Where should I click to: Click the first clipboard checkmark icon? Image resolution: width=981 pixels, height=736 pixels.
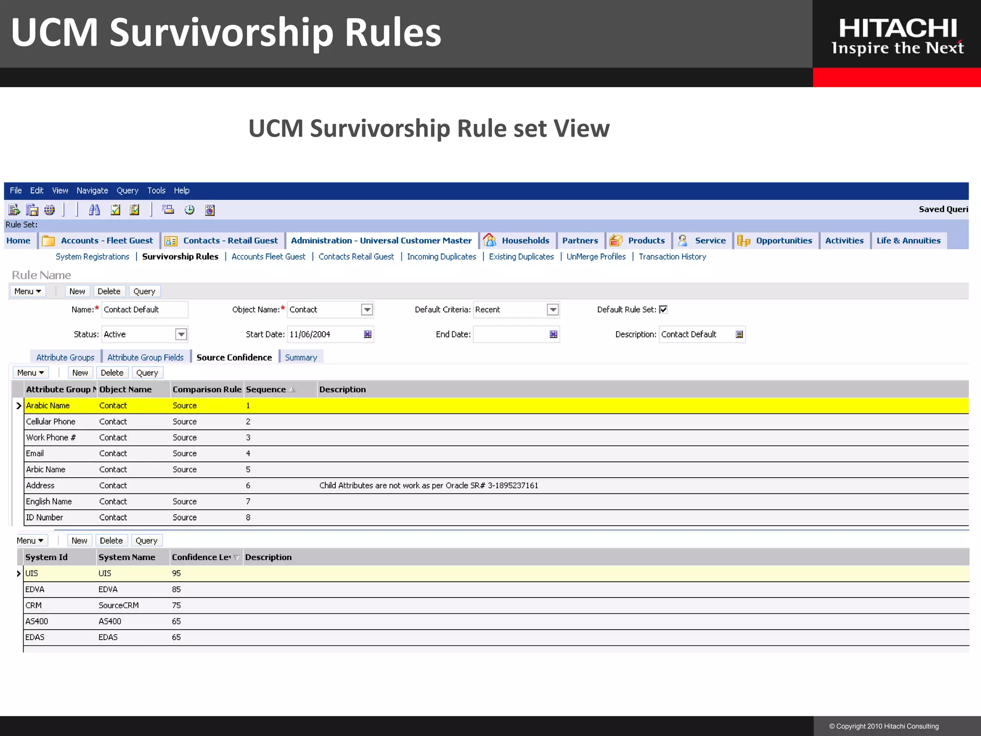(115, 209)
